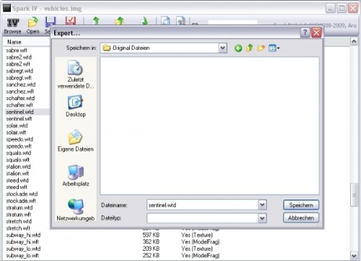The width and height of the screenshot is (361, 261).
Task: Select speedo.wtd in the file list
Action: pyautogui.click(x=19, y=139)
